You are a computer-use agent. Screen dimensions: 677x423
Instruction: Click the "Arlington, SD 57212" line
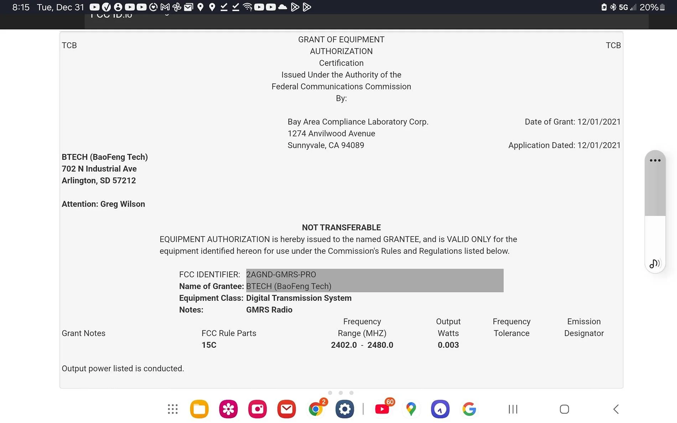[99, 181]
